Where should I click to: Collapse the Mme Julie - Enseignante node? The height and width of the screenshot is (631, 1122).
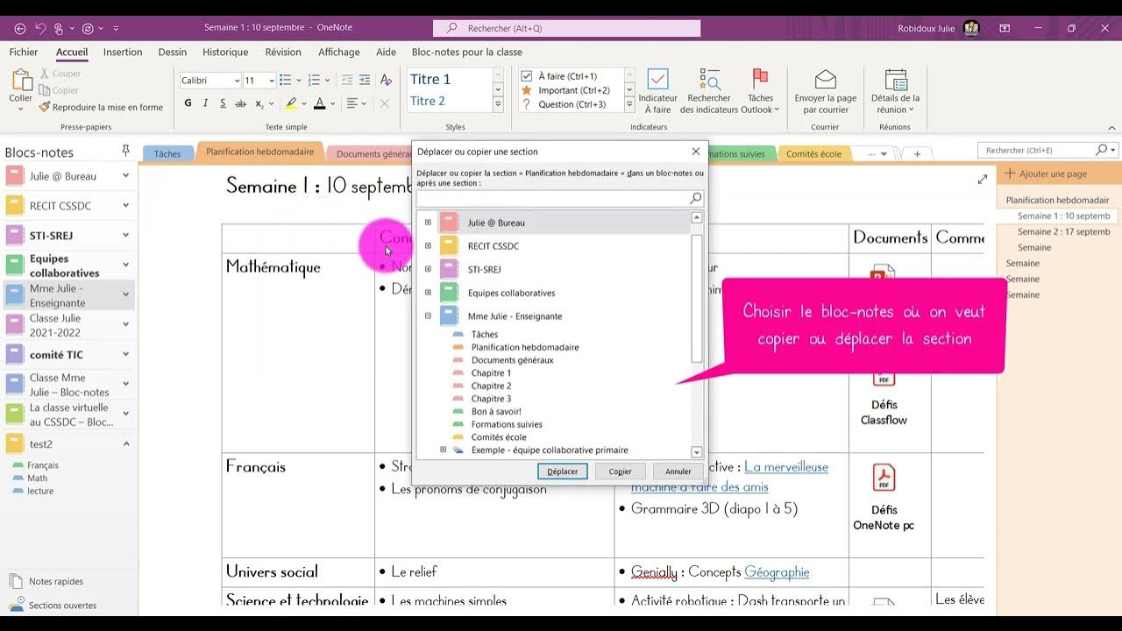click(x=428, y=316)
